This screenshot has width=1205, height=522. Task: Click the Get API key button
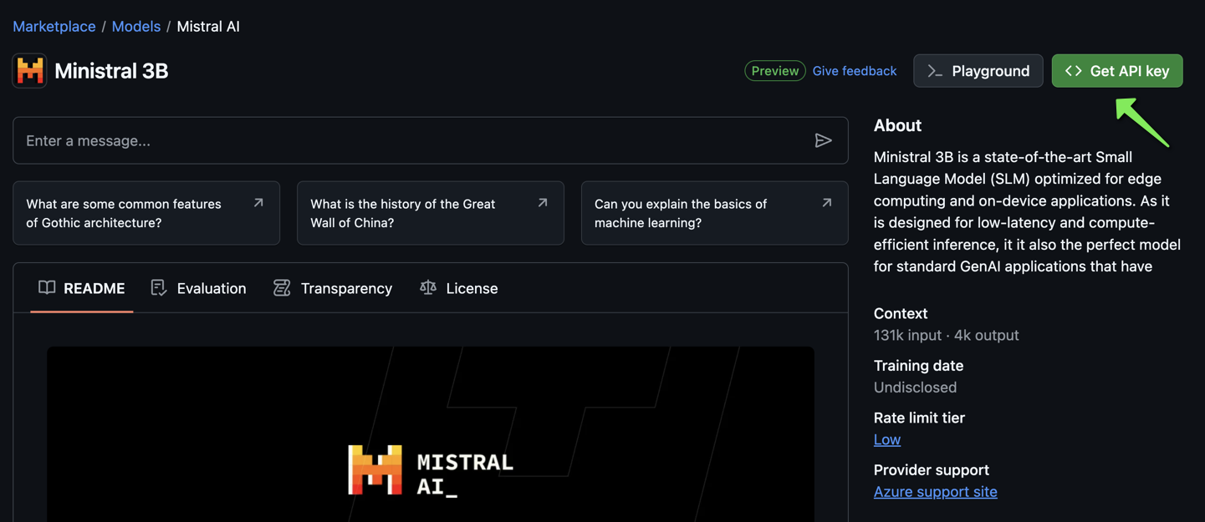[1116, 71]
